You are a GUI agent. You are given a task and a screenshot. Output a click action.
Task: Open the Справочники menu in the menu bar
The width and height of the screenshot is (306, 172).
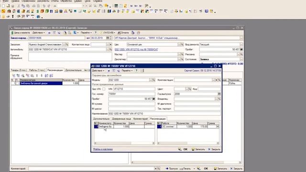pos(28,1)
